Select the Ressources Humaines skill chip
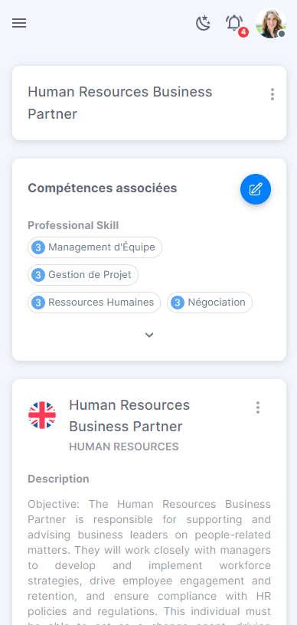 [x=94, y=303]
